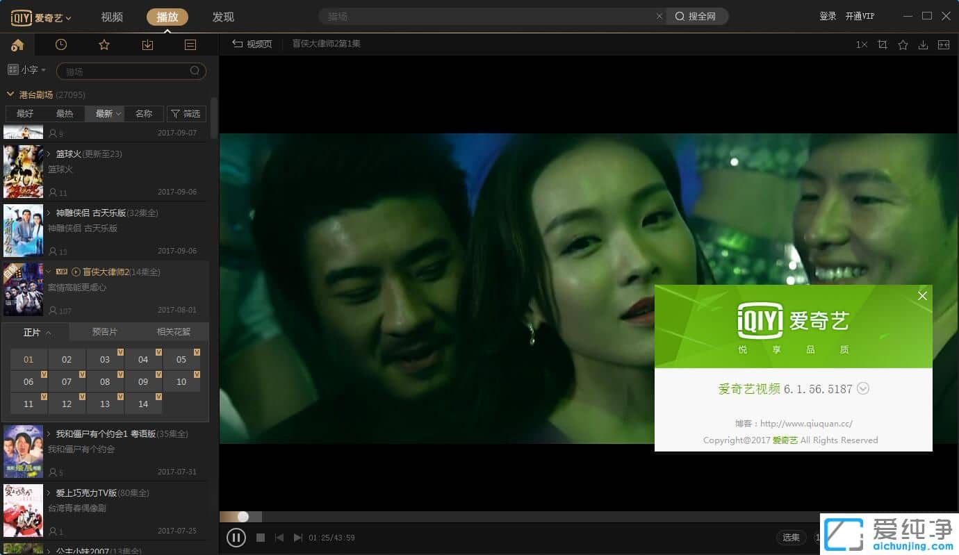959x555 pixels.
Task: Skip to previous episode
Action: pyautogui.click(x=279, y=537)
